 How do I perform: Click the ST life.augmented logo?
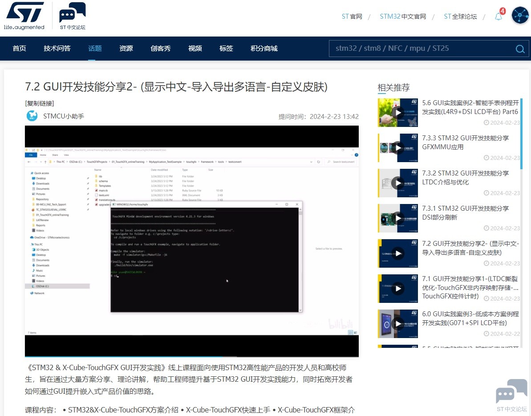click(24, 16)
